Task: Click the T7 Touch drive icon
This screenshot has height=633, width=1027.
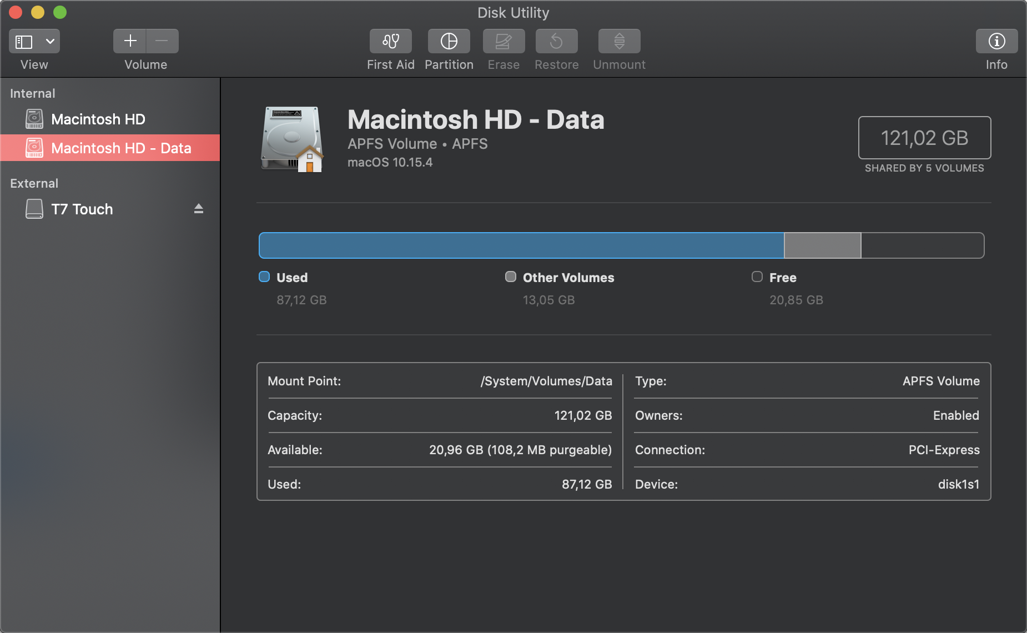Action: [x=34, y=209]
